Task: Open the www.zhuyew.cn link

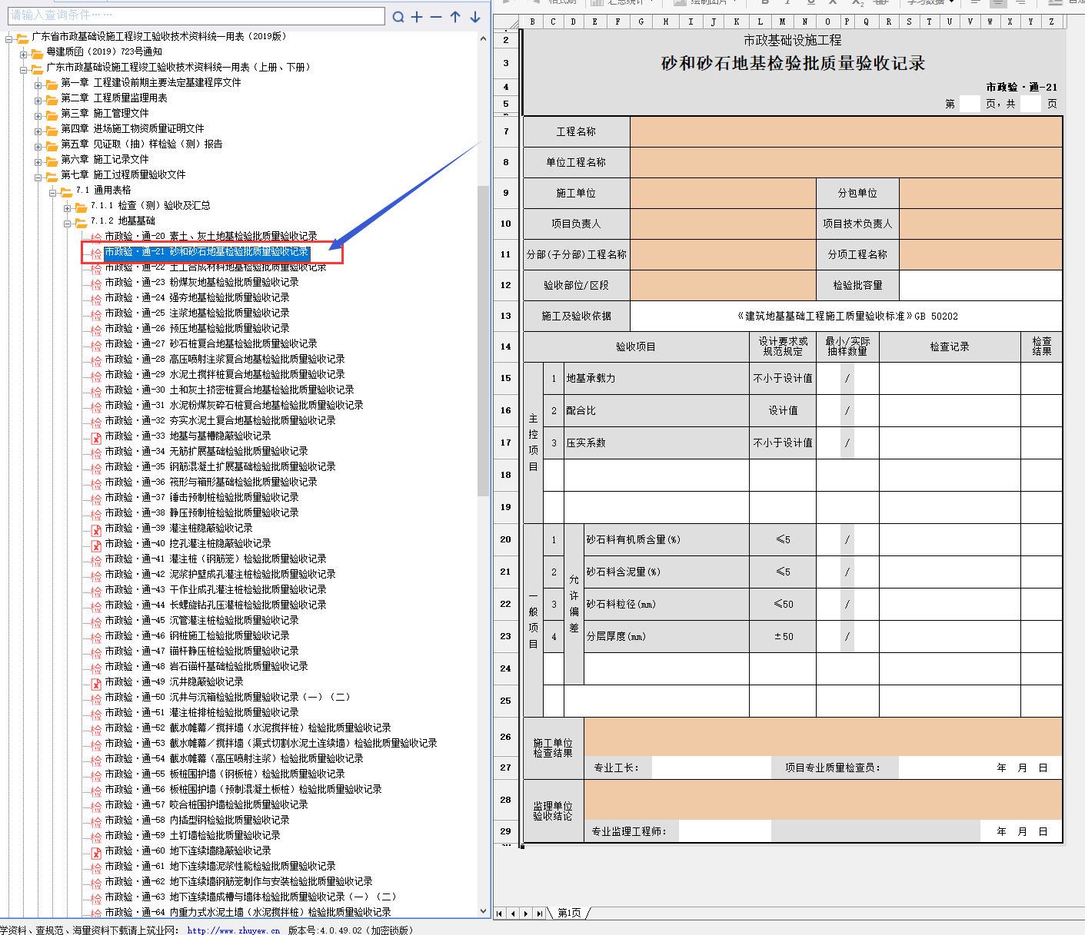Action: (x=233, y=930)
